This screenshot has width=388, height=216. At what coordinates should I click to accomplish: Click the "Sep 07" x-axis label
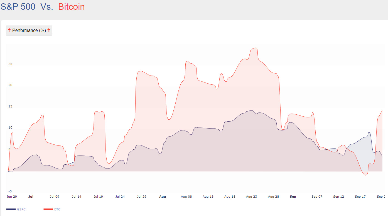[317, 197]
